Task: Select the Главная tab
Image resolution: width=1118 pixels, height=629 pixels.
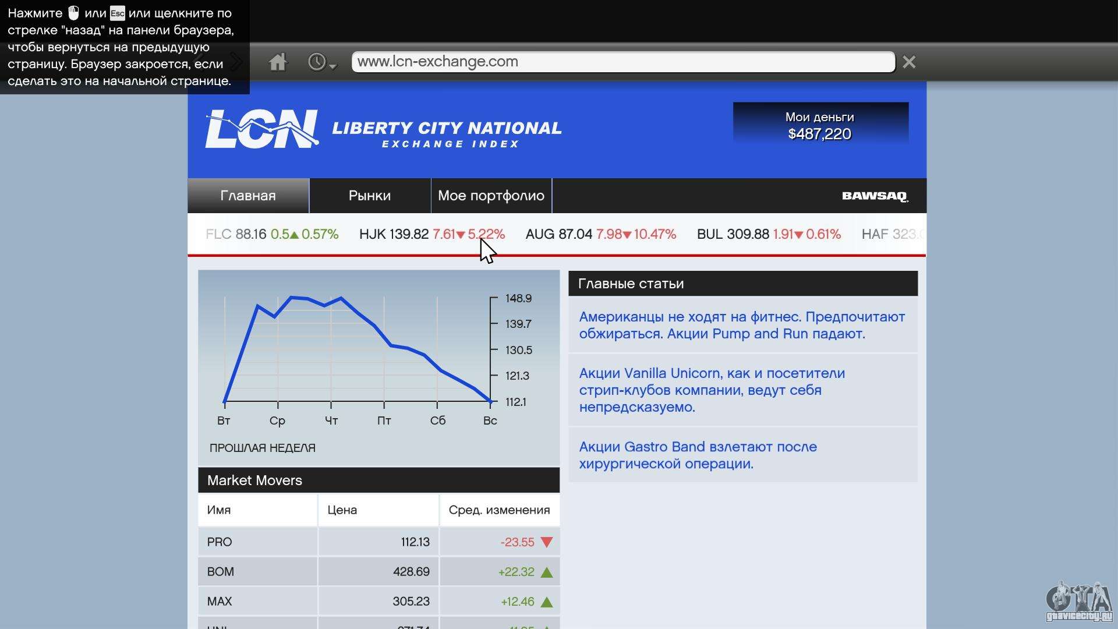Action: [248, 196]
